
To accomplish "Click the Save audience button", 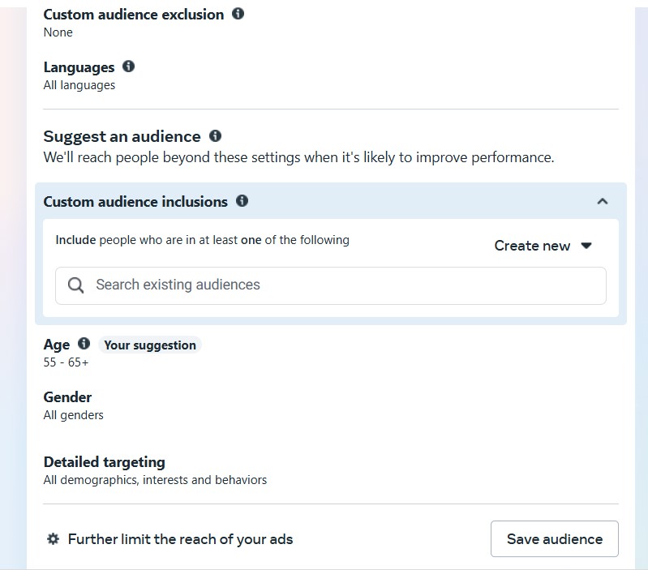I will point(554,538).
